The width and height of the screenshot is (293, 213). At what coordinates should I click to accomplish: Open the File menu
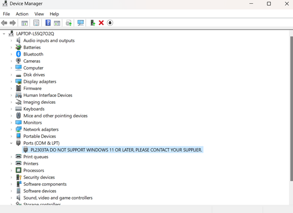pos(6,14)
